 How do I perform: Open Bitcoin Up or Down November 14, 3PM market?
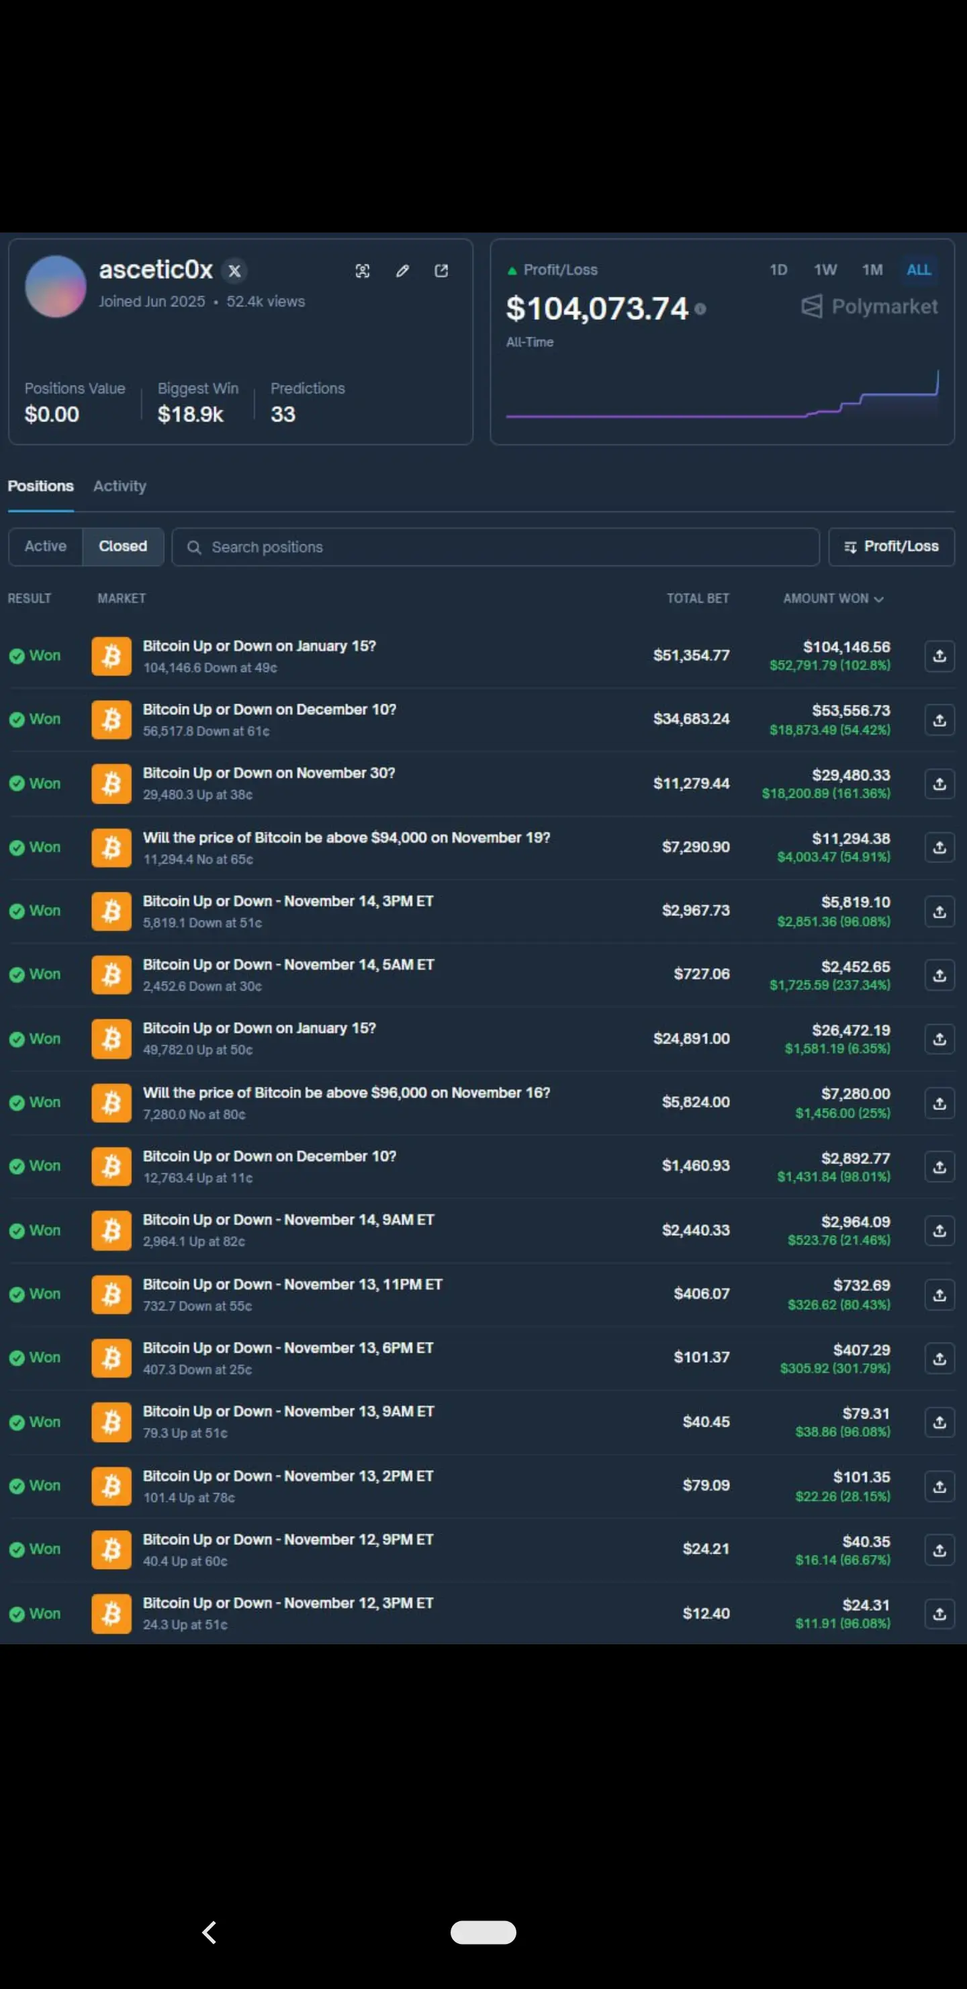pyautogui.click(x=288, y=901)
